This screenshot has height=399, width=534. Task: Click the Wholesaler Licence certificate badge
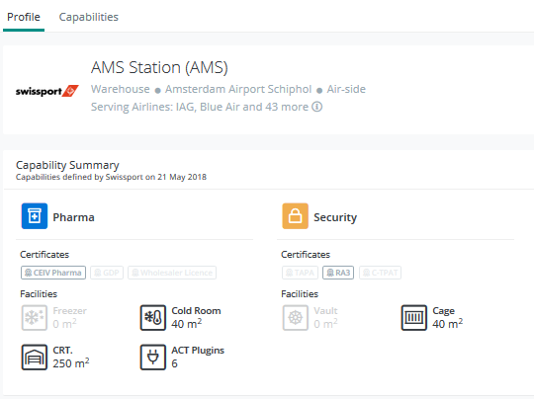172,273
